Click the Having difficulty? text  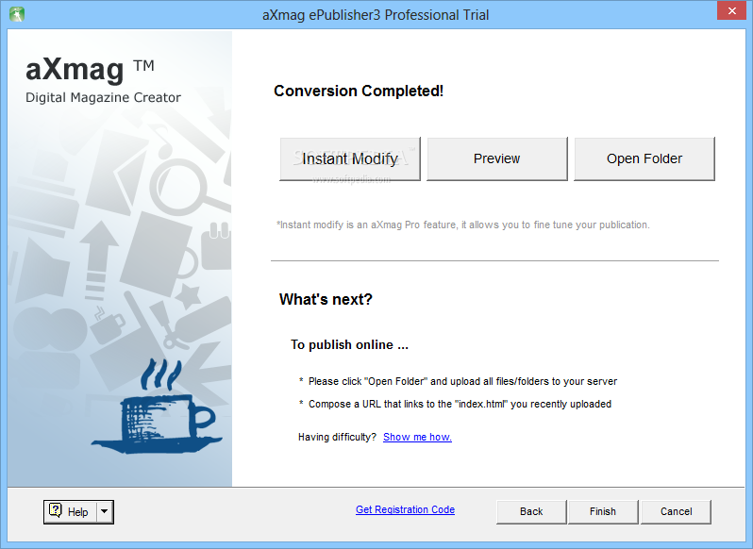pyautogui.click(x=337, y=437)
